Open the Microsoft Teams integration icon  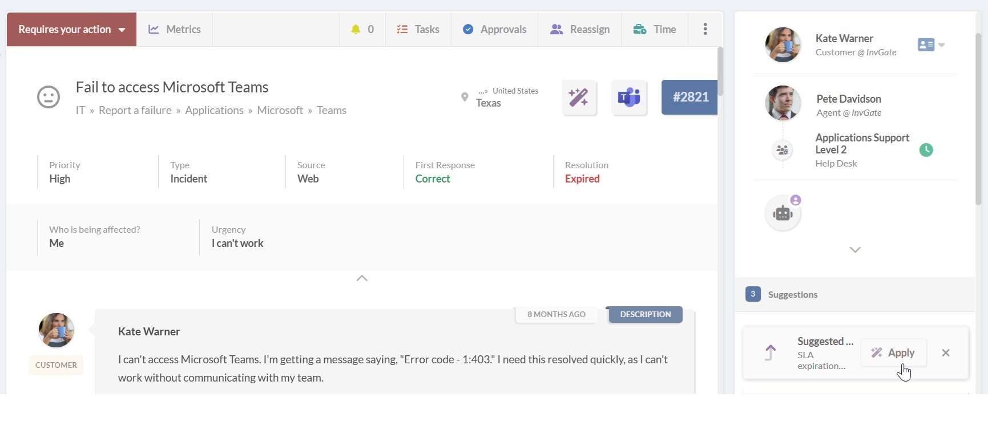(629, 98)
